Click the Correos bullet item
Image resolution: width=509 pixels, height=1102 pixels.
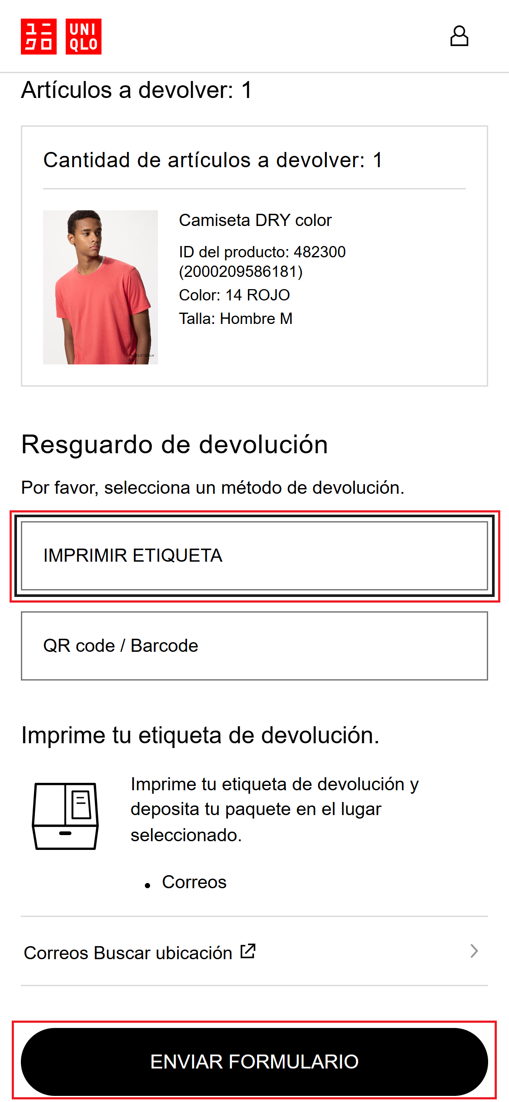click(x=194, y=882)
